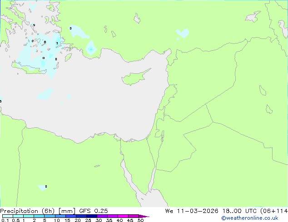Select the 1–2 mm legend swatch

(x=29, y=216)
